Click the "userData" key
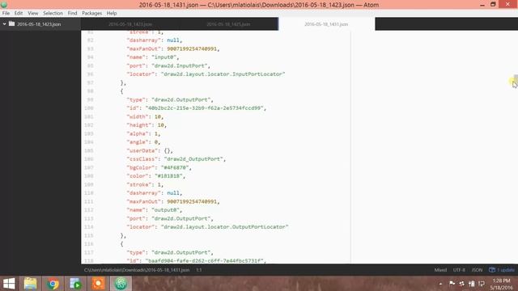518x291 pixels. tap(142, 150)
